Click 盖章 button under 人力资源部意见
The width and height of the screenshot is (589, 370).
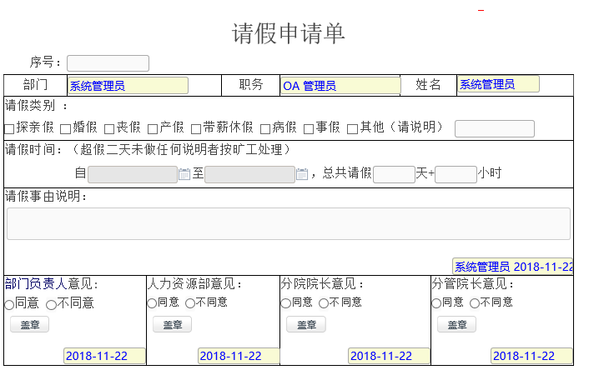[x=172, y=325]
